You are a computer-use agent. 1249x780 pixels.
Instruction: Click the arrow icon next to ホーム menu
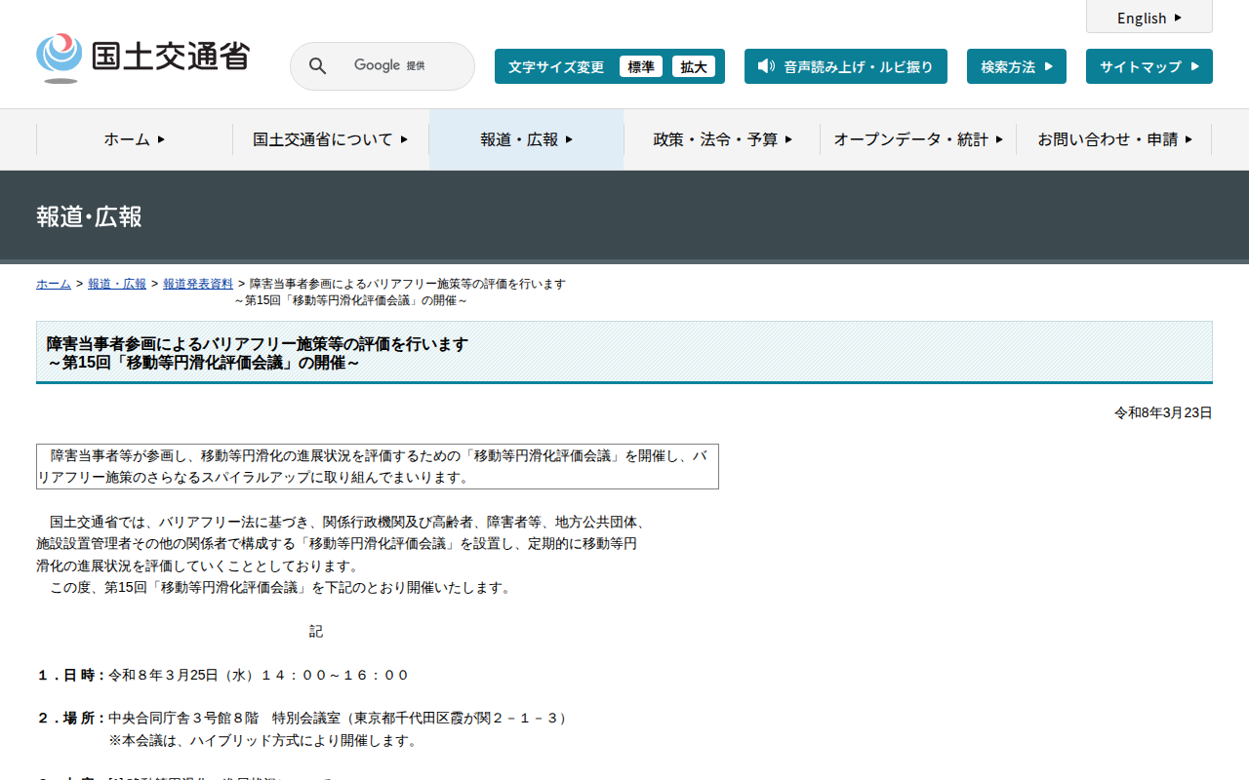(161, 139)
